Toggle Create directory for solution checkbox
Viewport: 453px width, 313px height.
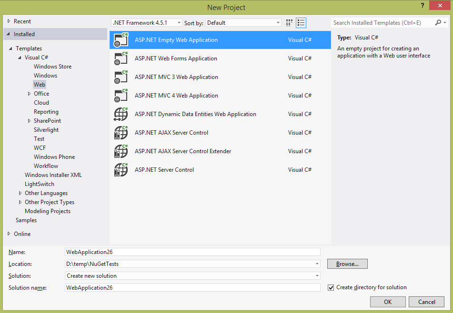pyautogui.click(x=331, y=288)
